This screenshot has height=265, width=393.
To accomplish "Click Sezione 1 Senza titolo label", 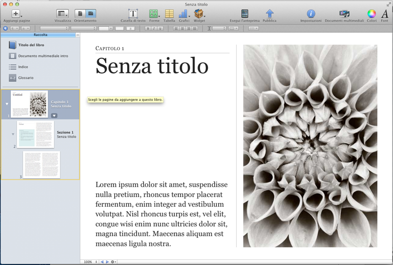I will click(x=66, y=135).
